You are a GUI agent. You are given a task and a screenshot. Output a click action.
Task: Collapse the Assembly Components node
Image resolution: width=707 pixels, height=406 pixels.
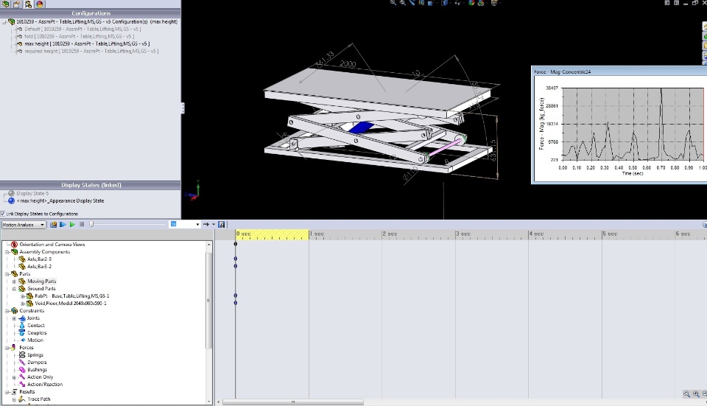7,252
